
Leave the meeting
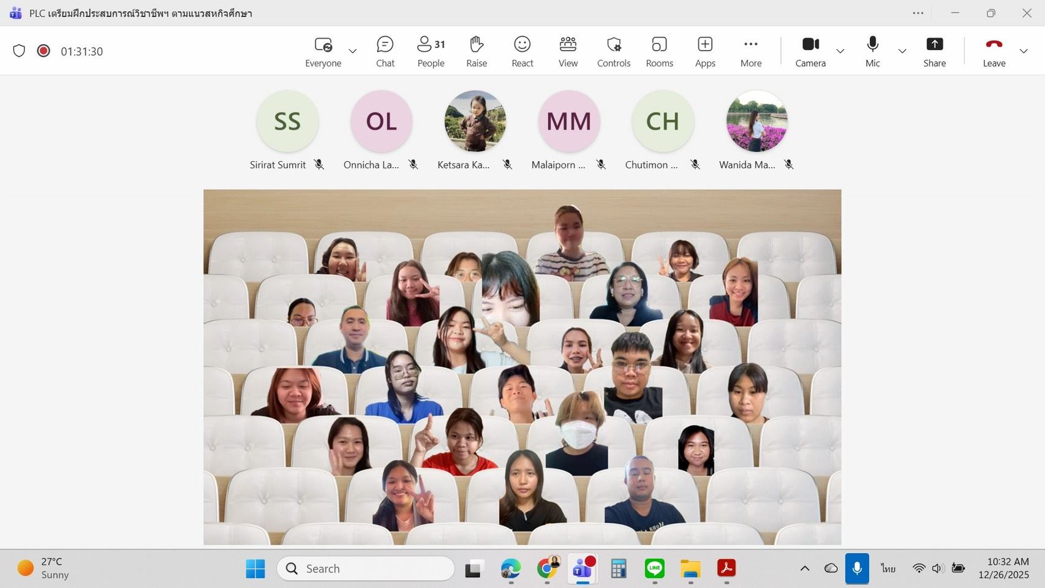click(x=994, y=51)
